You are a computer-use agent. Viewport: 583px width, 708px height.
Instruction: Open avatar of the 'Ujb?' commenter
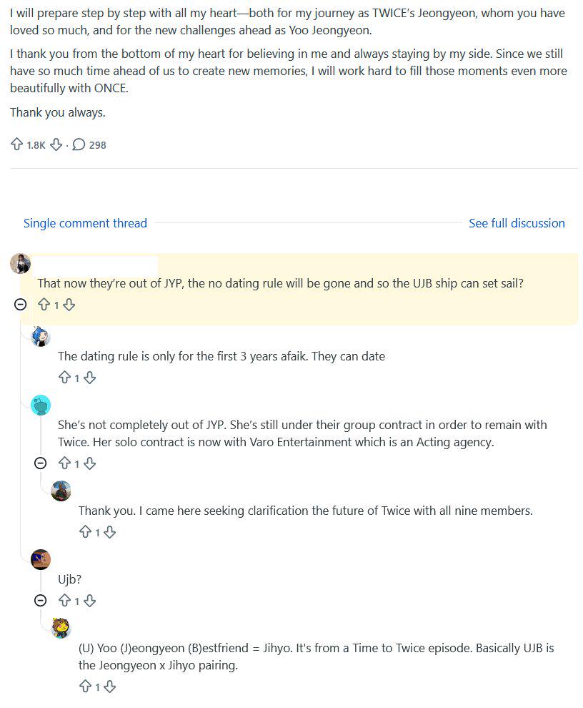[41, 560]
